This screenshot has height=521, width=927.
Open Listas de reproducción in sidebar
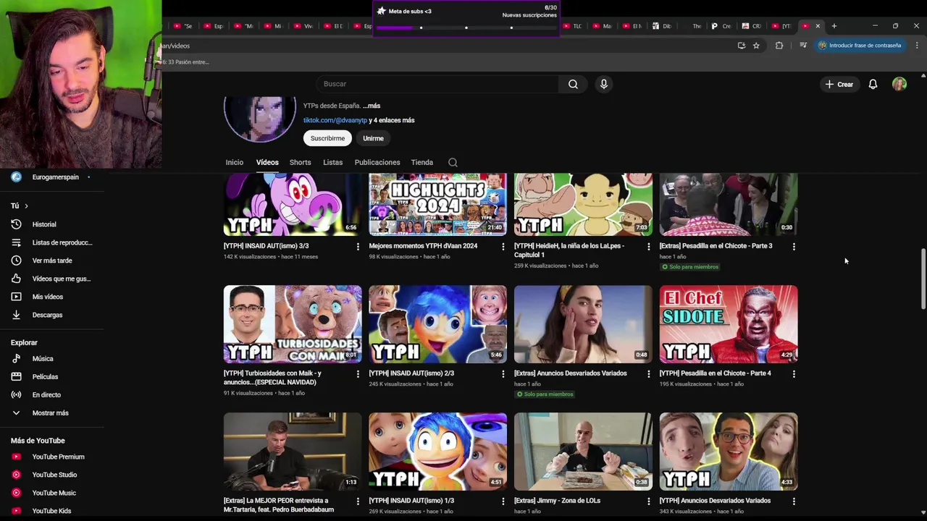point(62,242)
